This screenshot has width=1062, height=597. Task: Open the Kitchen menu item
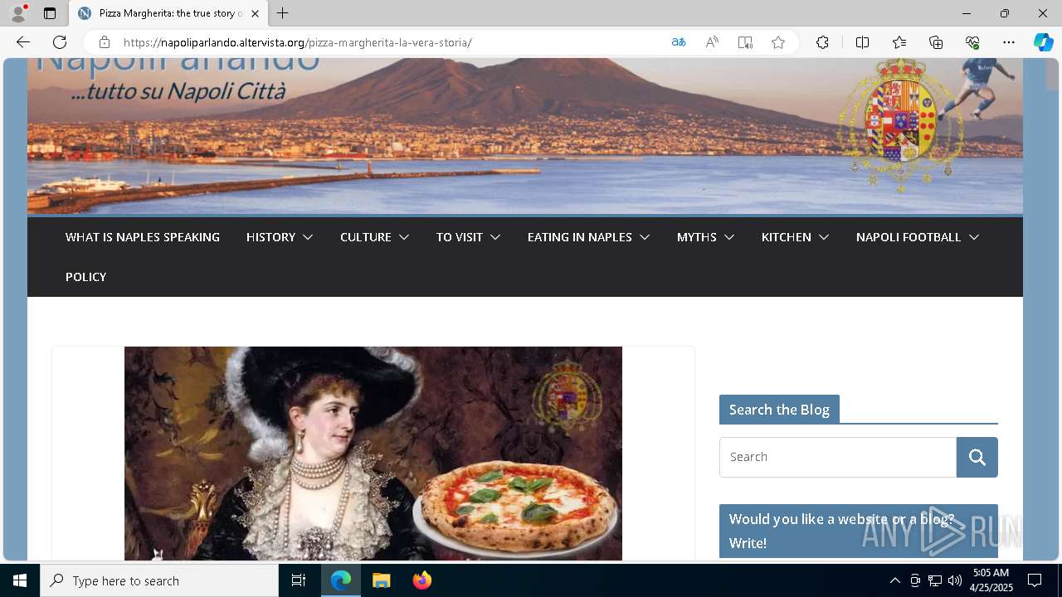click(x=787, y=237)
